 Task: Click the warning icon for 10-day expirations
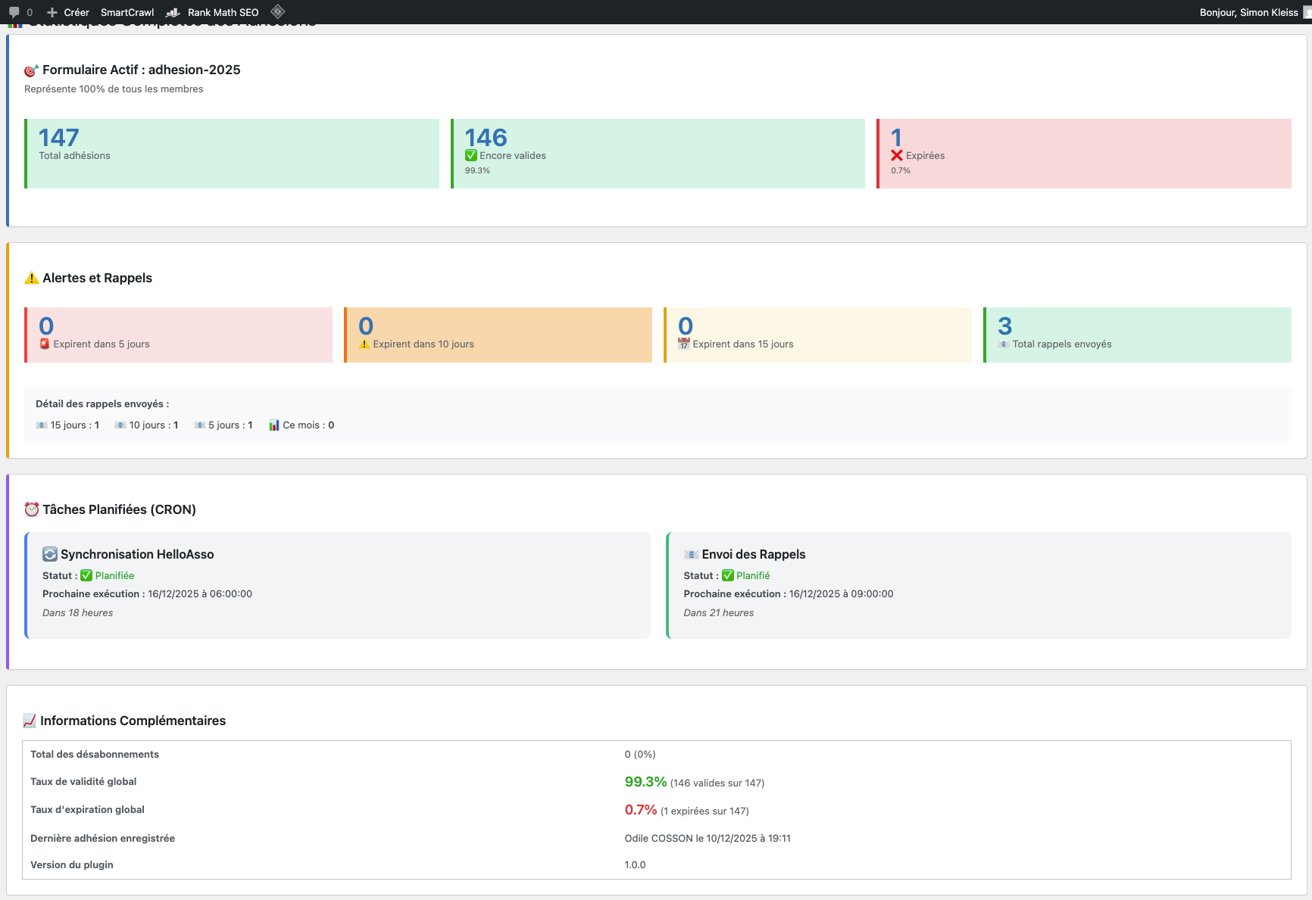tap(365, 343)
